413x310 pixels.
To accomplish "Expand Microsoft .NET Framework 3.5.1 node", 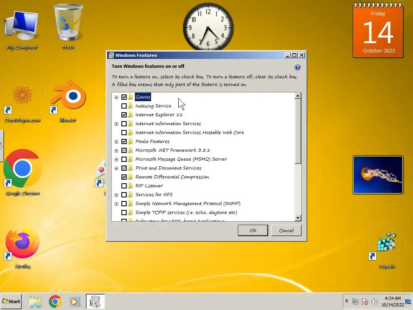I will [x=116, y=151].
